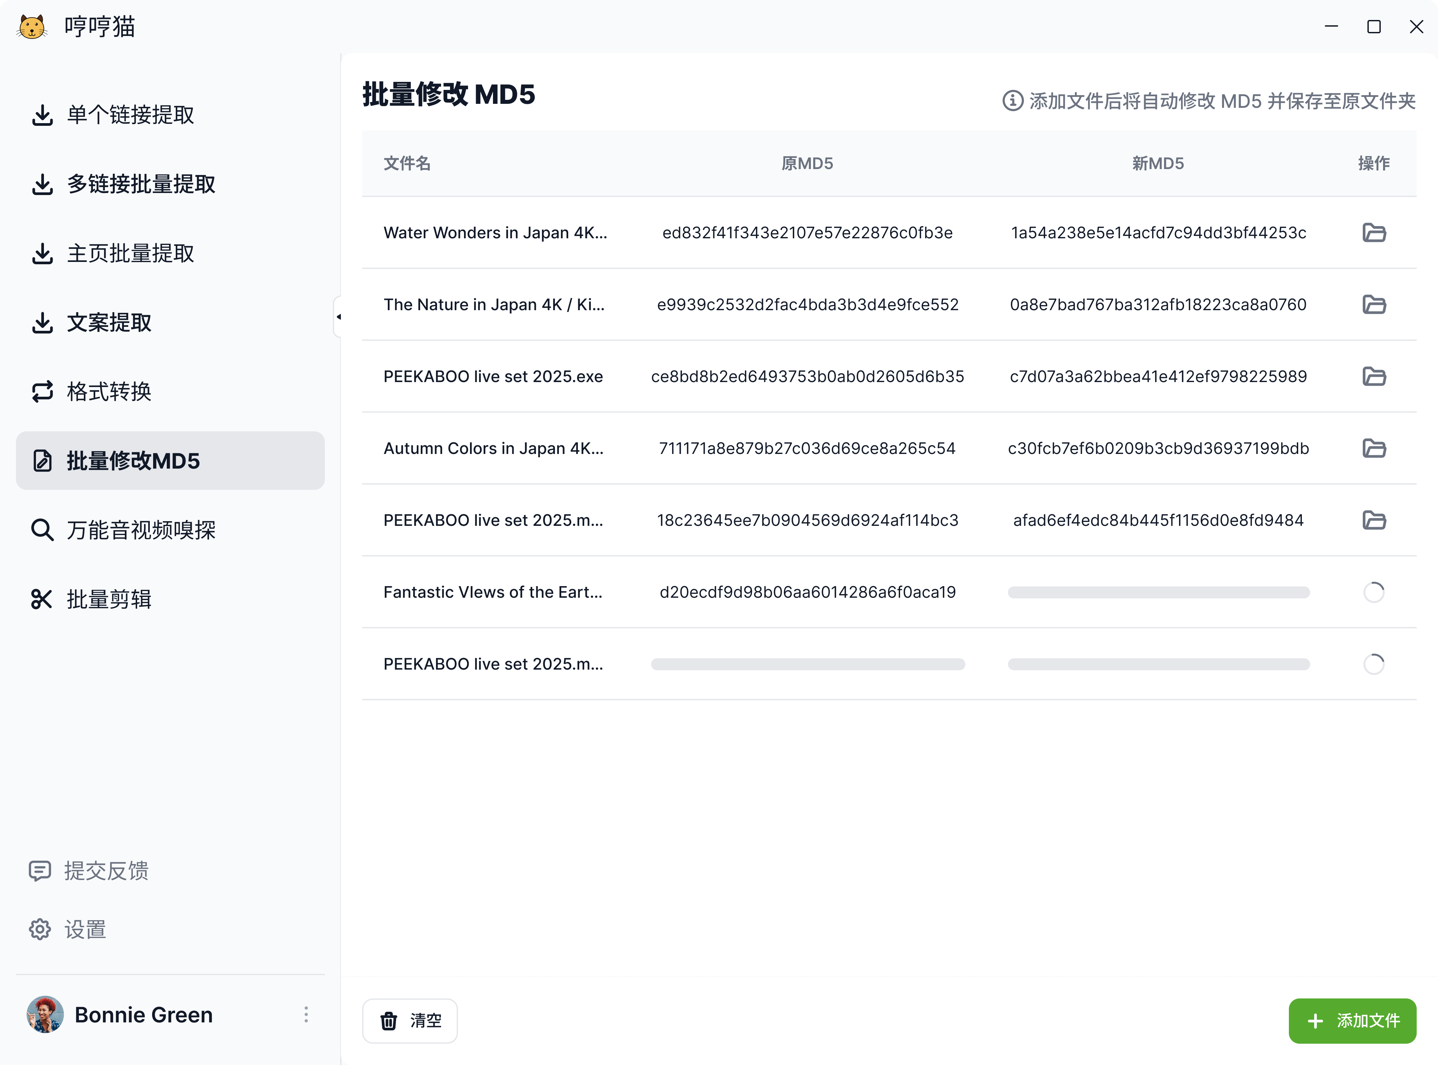Switch to 单个链接提取 section
This screenshot has width=1438, height=1065.
point(42,115)
